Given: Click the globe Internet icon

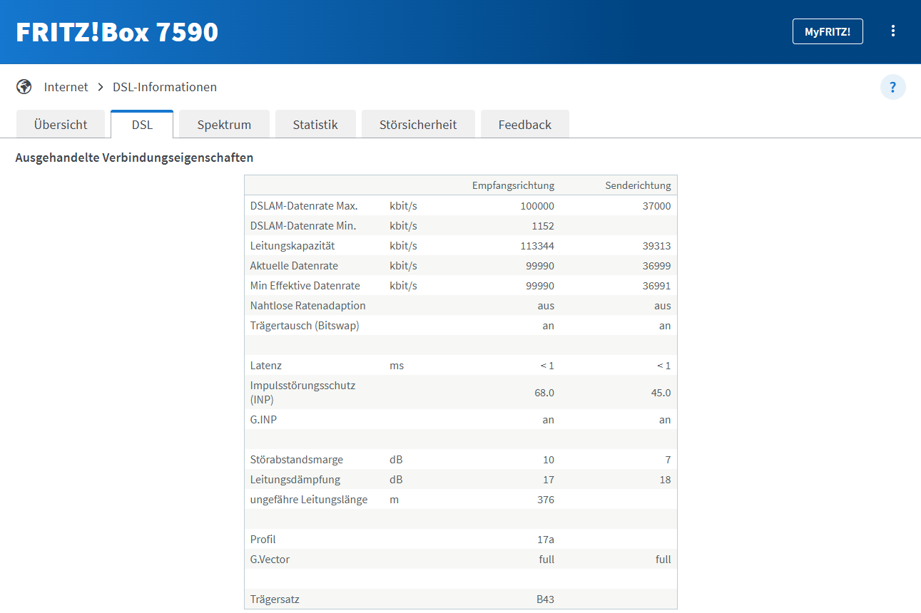Looking at the screenshot, I should 24,87.
